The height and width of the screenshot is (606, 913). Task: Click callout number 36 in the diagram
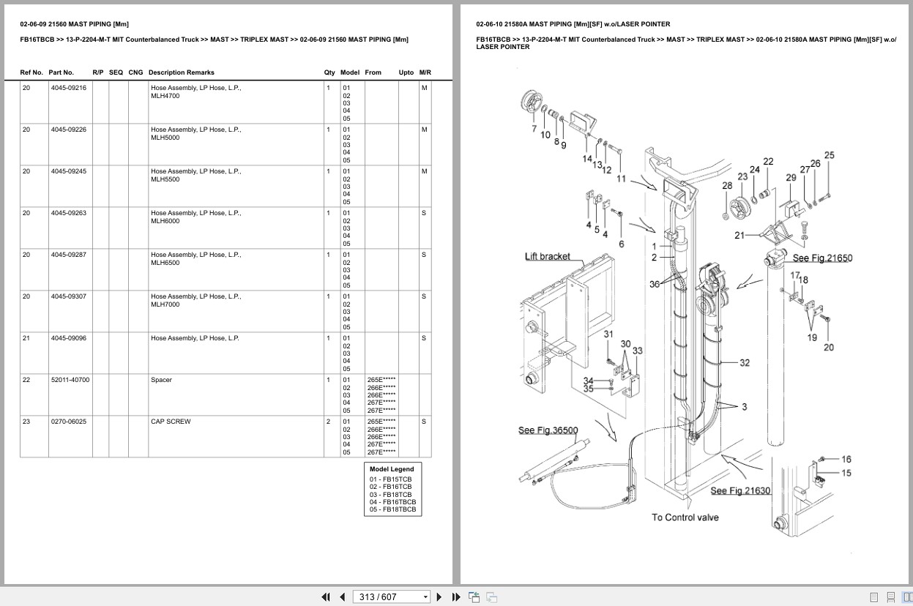(655, 284)
